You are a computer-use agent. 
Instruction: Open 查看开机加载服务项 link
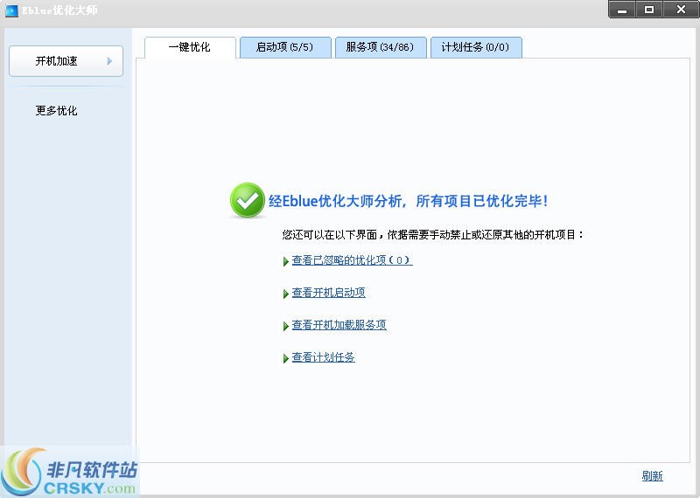coord(339,325)
